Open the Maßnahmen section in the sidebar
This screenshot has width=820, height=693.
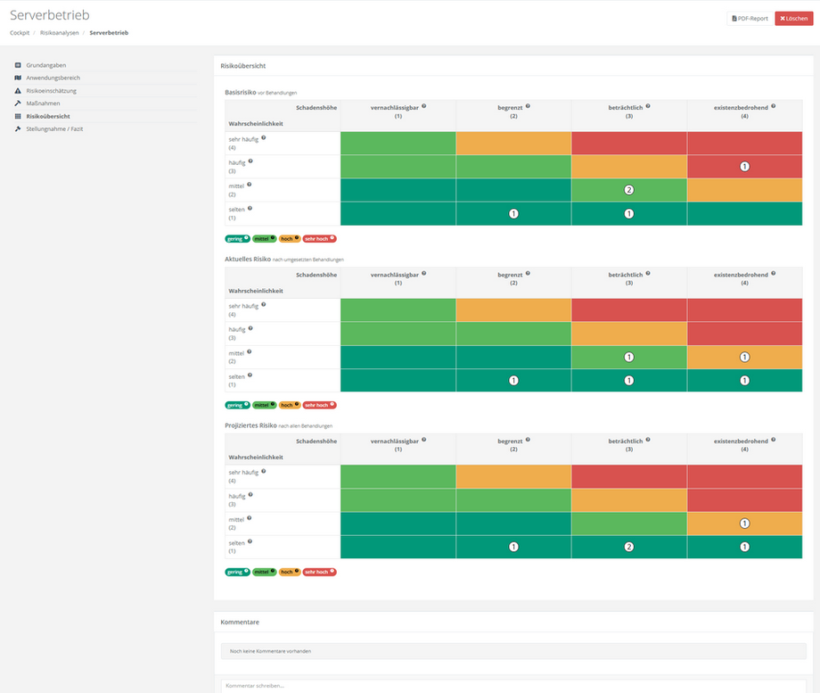point(43,103)
